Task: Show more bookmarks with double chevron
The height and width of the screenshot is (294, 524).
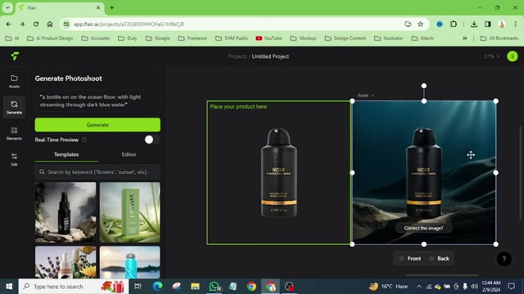Action: point(464,38)
